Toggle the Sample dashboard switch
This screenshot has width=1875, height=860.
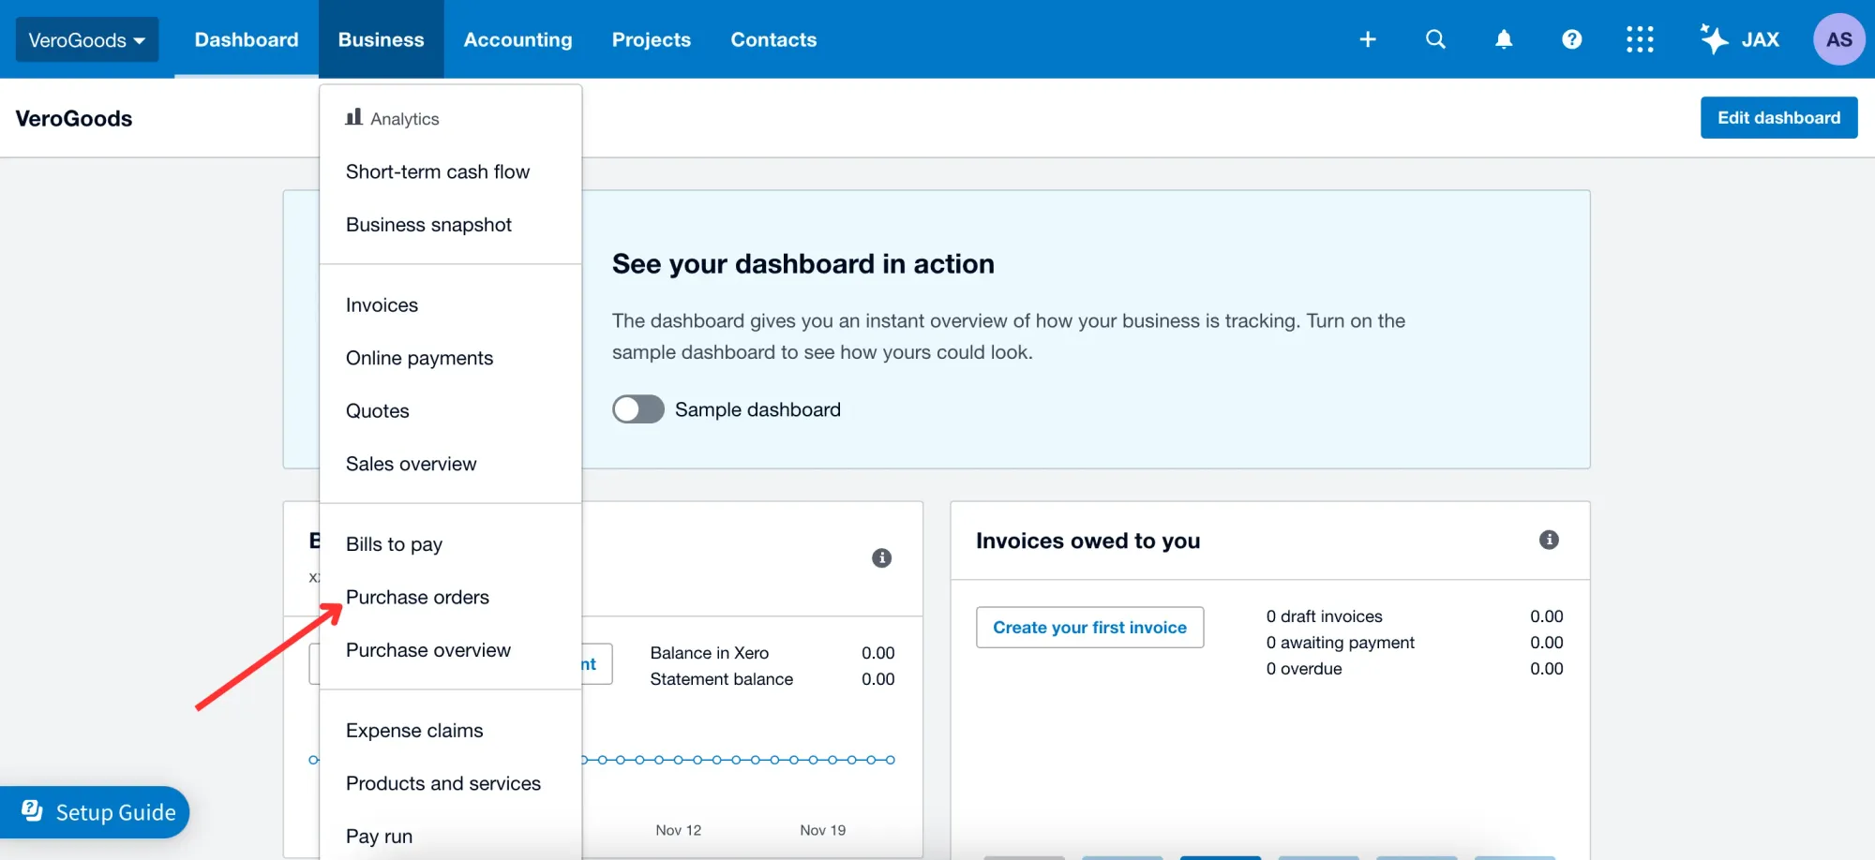coord(638,409)
